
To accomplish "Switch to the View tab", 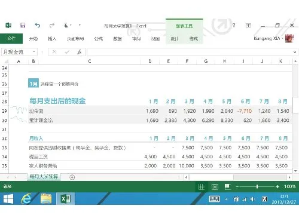I will point(155,39).
